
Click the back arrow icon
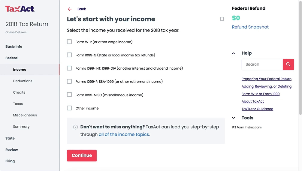click(x=70, y=9)
